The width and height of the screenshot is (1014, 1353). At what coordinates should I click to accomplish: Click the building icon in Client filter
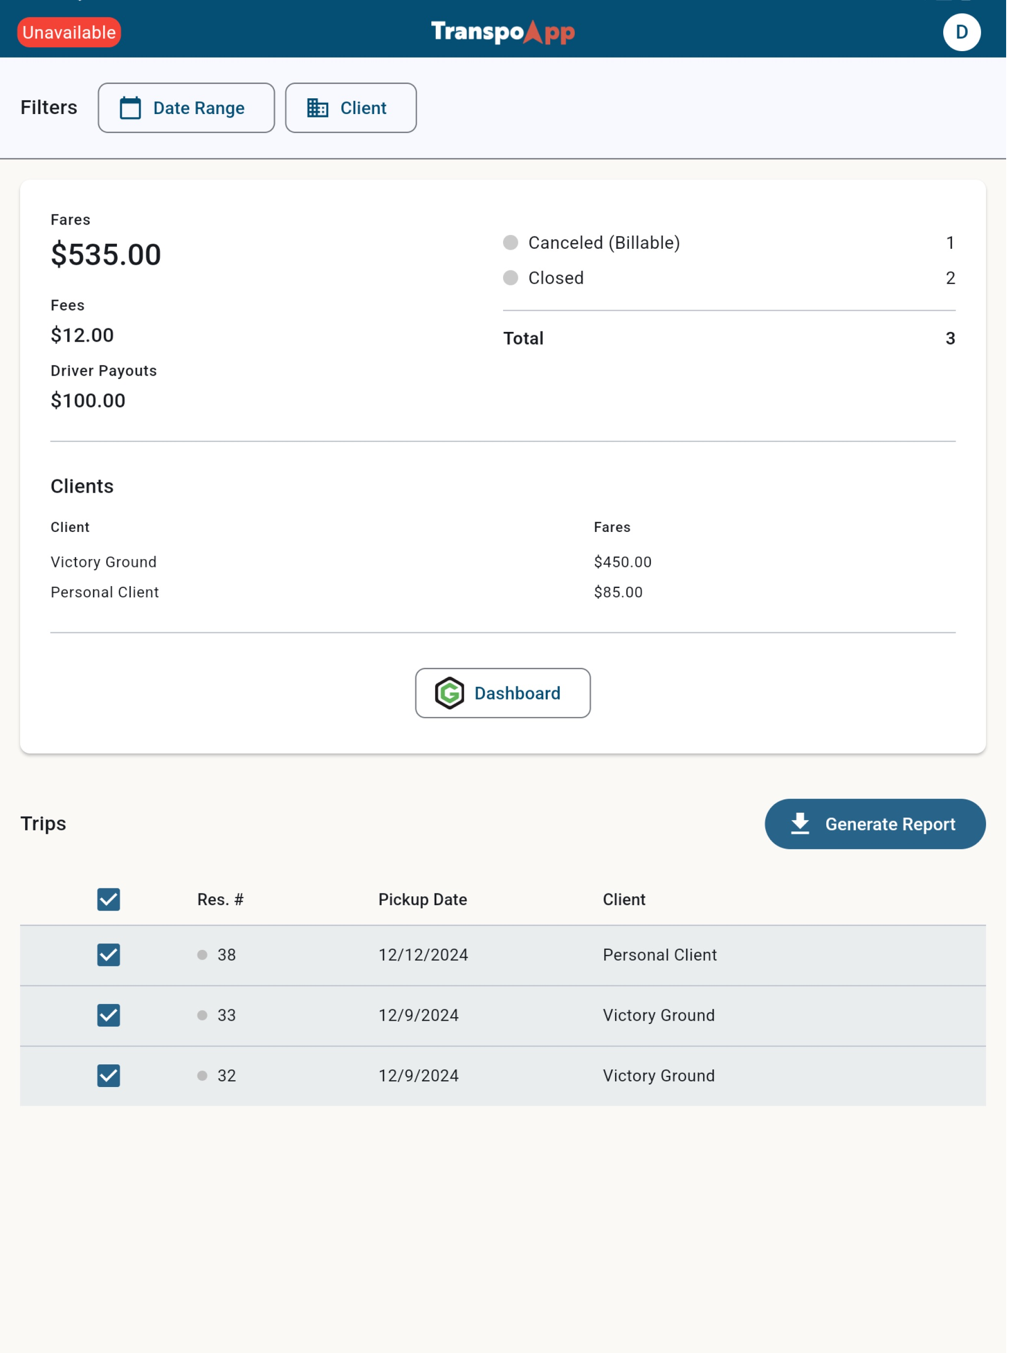tap(317, 108)
